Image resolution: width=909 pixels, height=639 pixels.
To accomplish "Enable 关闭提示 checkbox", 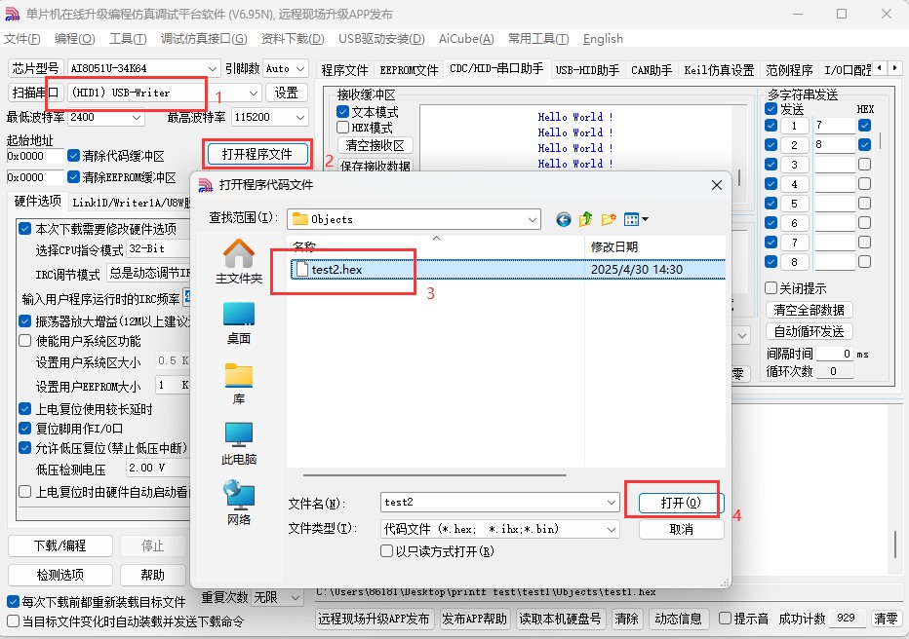I will (771, 288).
